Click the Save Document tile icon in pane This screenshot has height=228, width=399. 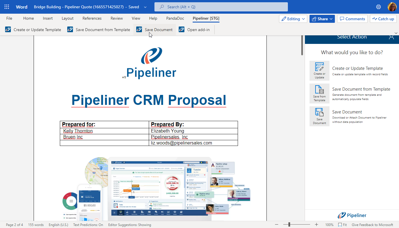click(319, 116)
